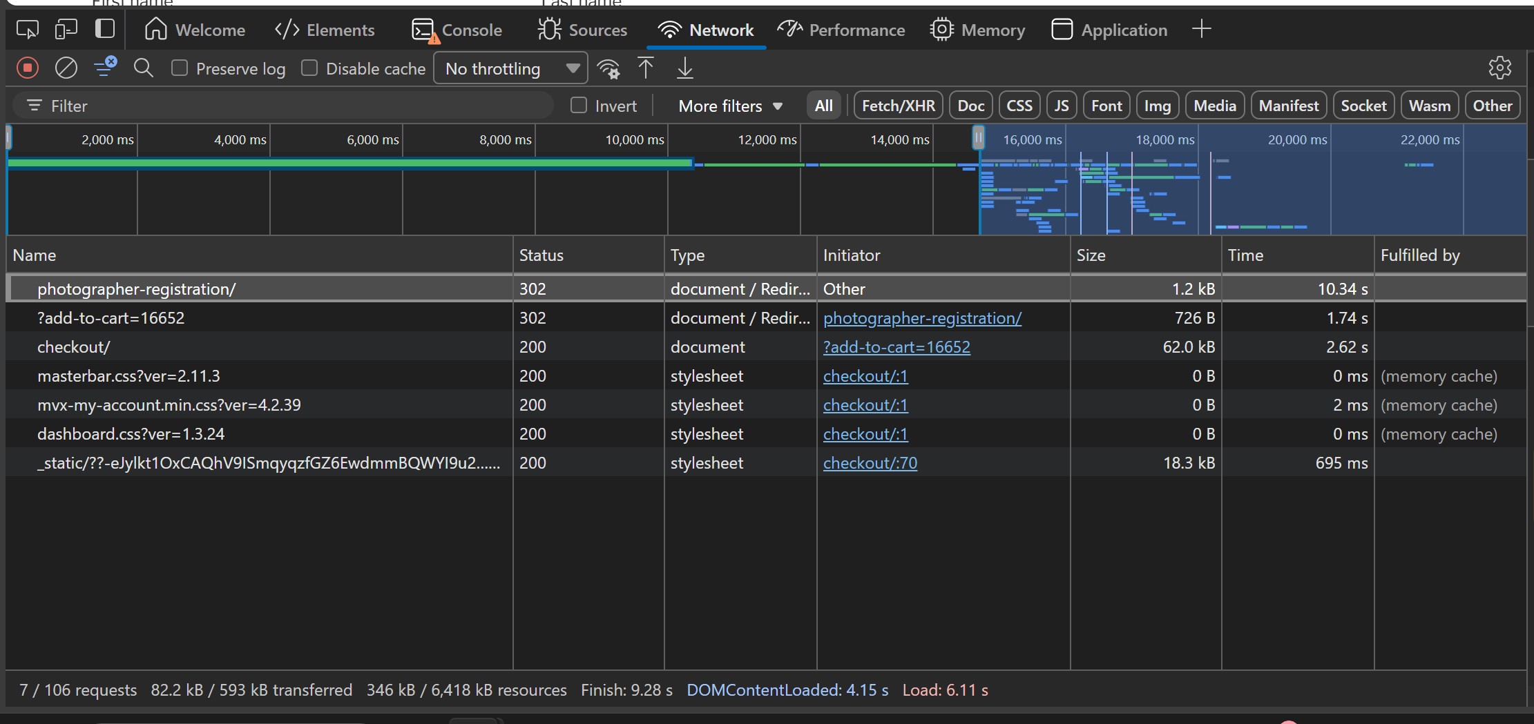Click the export HAR download arrow

pos(684,68)
